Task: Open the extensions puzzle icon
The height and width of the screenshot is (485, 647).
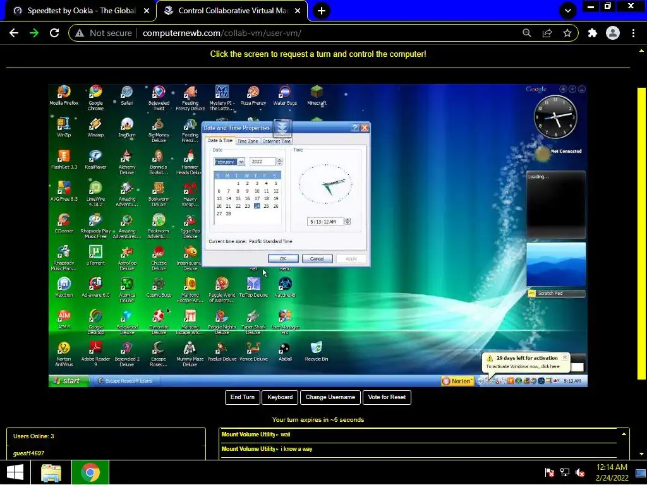Action: coord(593,33)
